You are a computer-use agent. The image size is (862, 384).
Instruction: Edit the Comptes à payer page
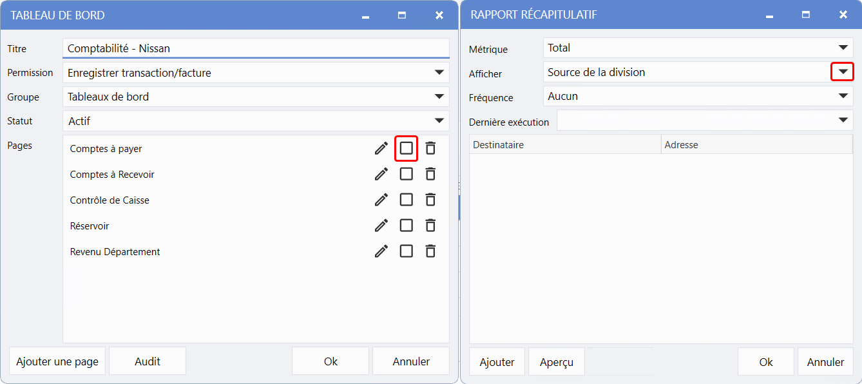[x=381, y=148]
